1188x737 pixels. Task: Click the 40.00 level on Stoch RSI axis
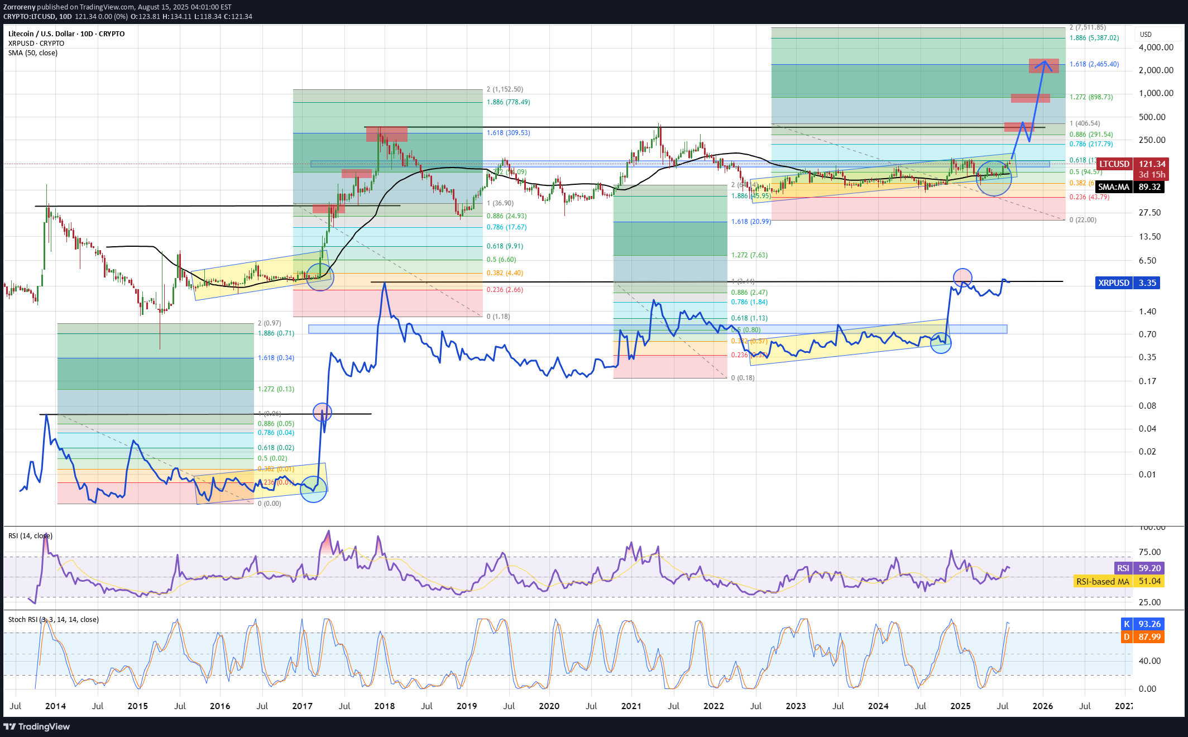click(1150, 661)
